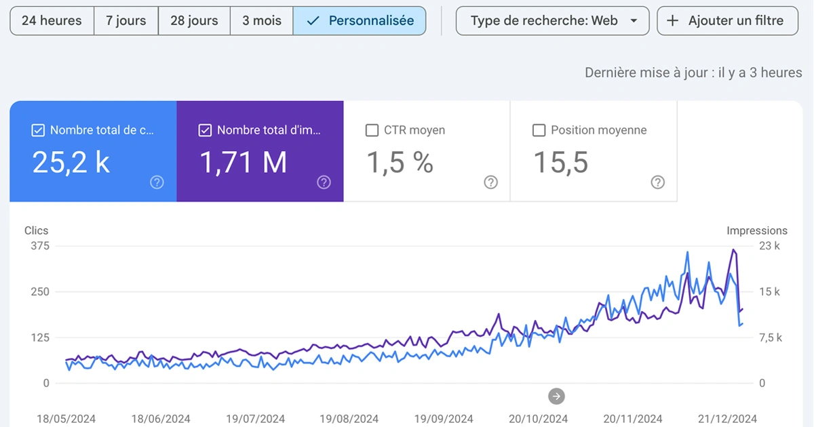Select the 3 mois period
Screen dimensions: 814x427
point(261,20)
